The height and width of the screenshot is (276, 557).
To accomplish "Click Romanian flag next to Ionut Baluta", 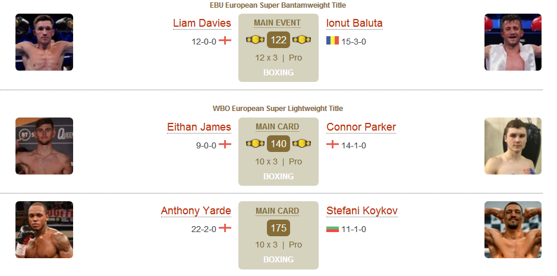I will click(332, 40).
